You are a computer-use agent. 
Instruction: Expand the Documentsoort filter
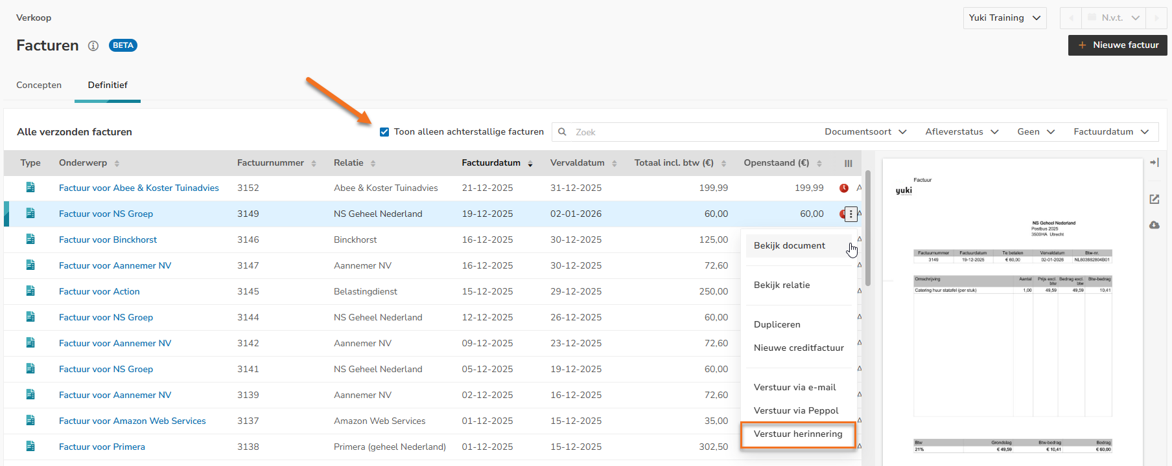(865, 132)
